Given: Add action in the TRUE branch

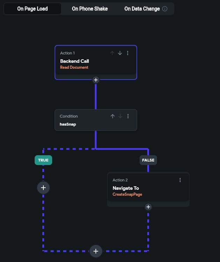Looking at the screenshot, I should [x=43, y=188].
